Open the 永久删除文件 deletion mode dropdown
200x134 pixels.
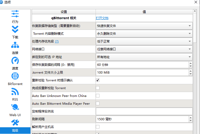click(144, 34)
